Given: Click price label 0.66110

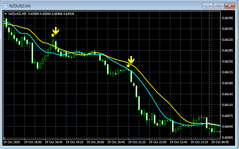Looking at the screenshot, I should pyautogui.click(x=227, y=105).
